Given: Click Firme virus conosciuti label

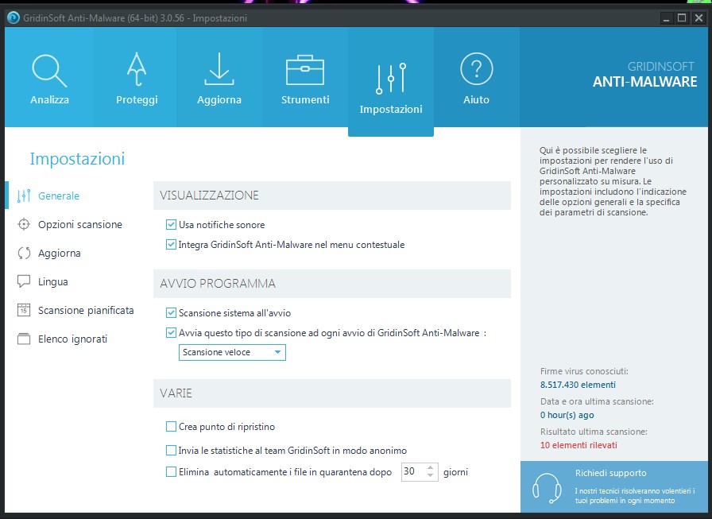Looking at the screenshot, I should pos(584,371).
